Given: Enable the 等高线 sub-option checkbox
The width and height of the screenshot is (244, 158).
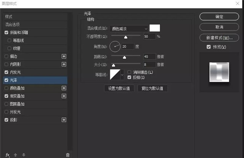Looking at the screenshot, I should coord(9,40).
